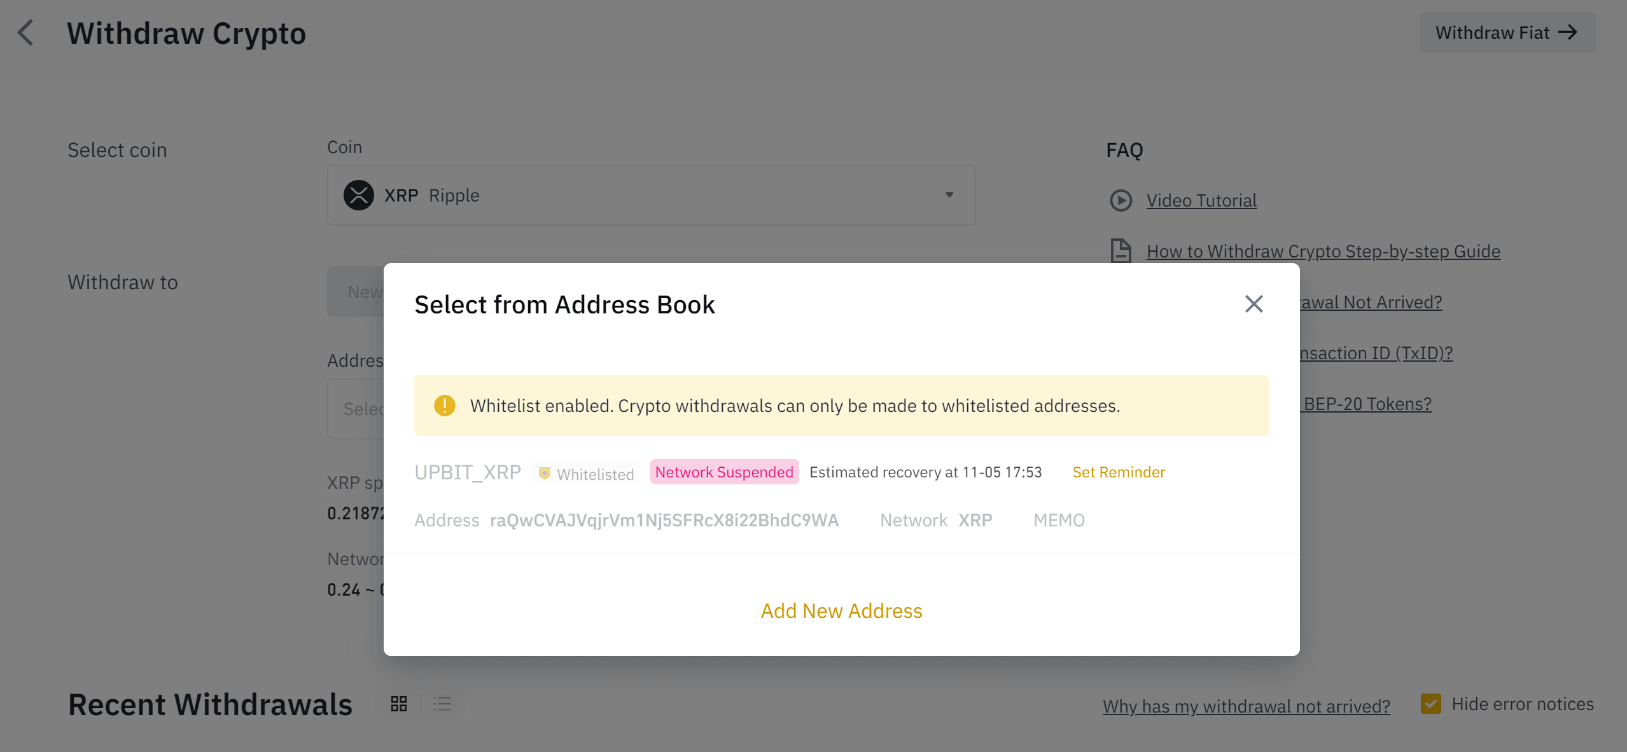Click the XRP Ripple coin logo icon
1627x752 pixels.
click(359, 195)
